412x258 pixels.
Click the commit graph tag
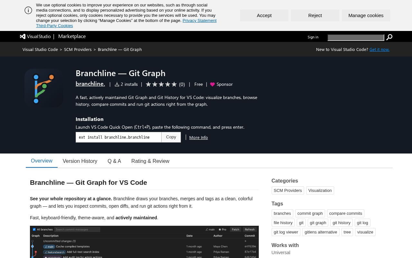pos(310,213)
